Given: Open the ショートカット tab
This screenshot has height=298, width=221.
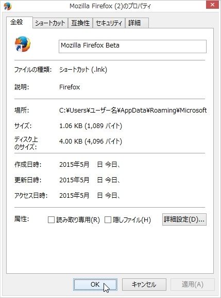Looking at the screenshot, I should 50,23.
